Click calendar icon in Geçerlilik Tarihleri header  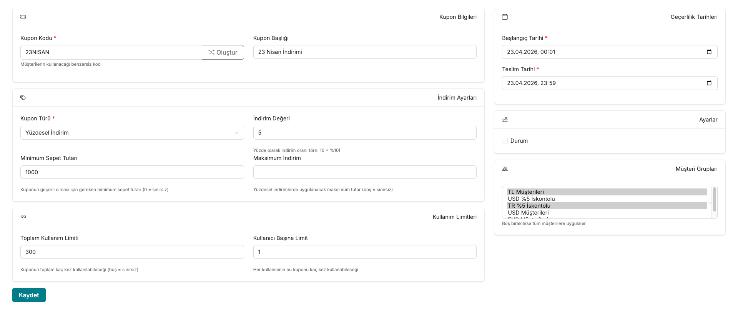(x=505, y=17)
